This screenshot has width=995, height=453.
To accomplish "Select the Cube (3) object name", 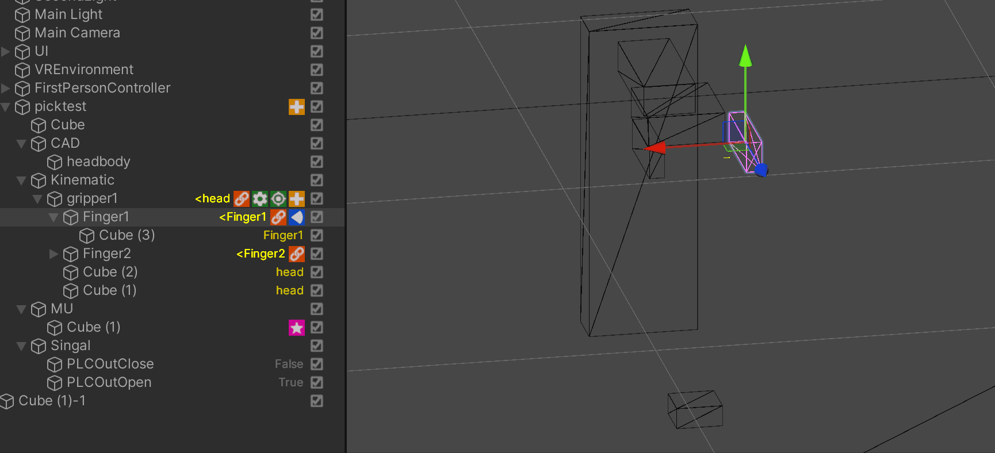I will tap(127, 235).
